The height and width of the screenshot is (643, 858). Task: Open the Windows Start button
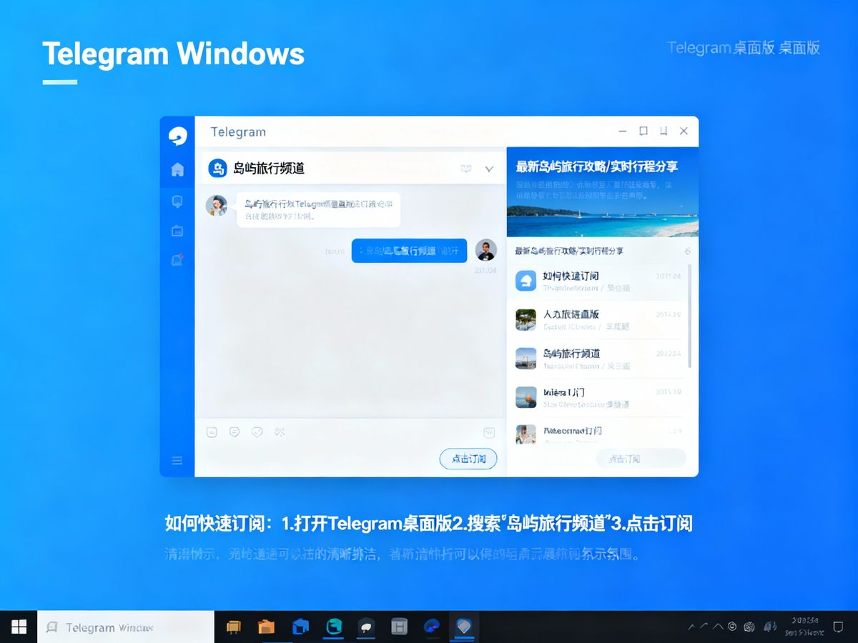[x=19, y=627]
